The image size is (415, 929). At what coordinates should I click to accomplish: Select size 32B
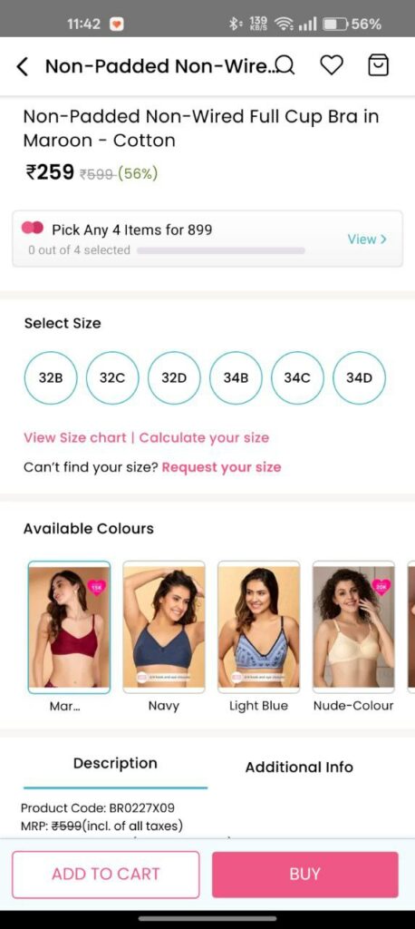coord(51,378)
